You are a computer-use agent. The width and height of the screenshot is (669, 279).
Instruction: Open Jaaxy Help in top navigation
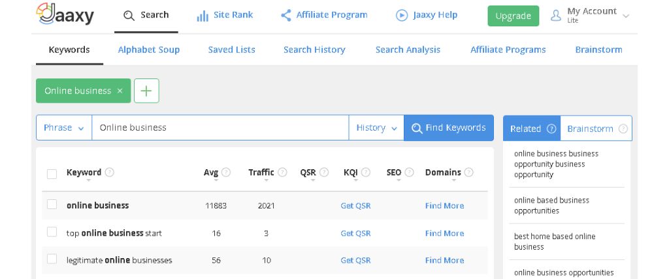coord(427,16)
